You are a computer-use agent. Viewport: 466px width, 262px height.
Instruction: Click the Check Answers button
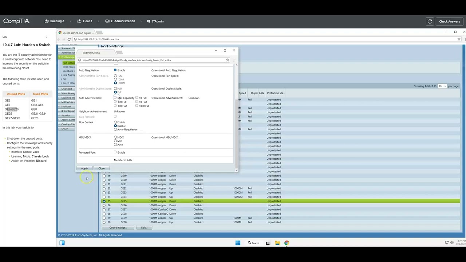[x=449, y=21]
